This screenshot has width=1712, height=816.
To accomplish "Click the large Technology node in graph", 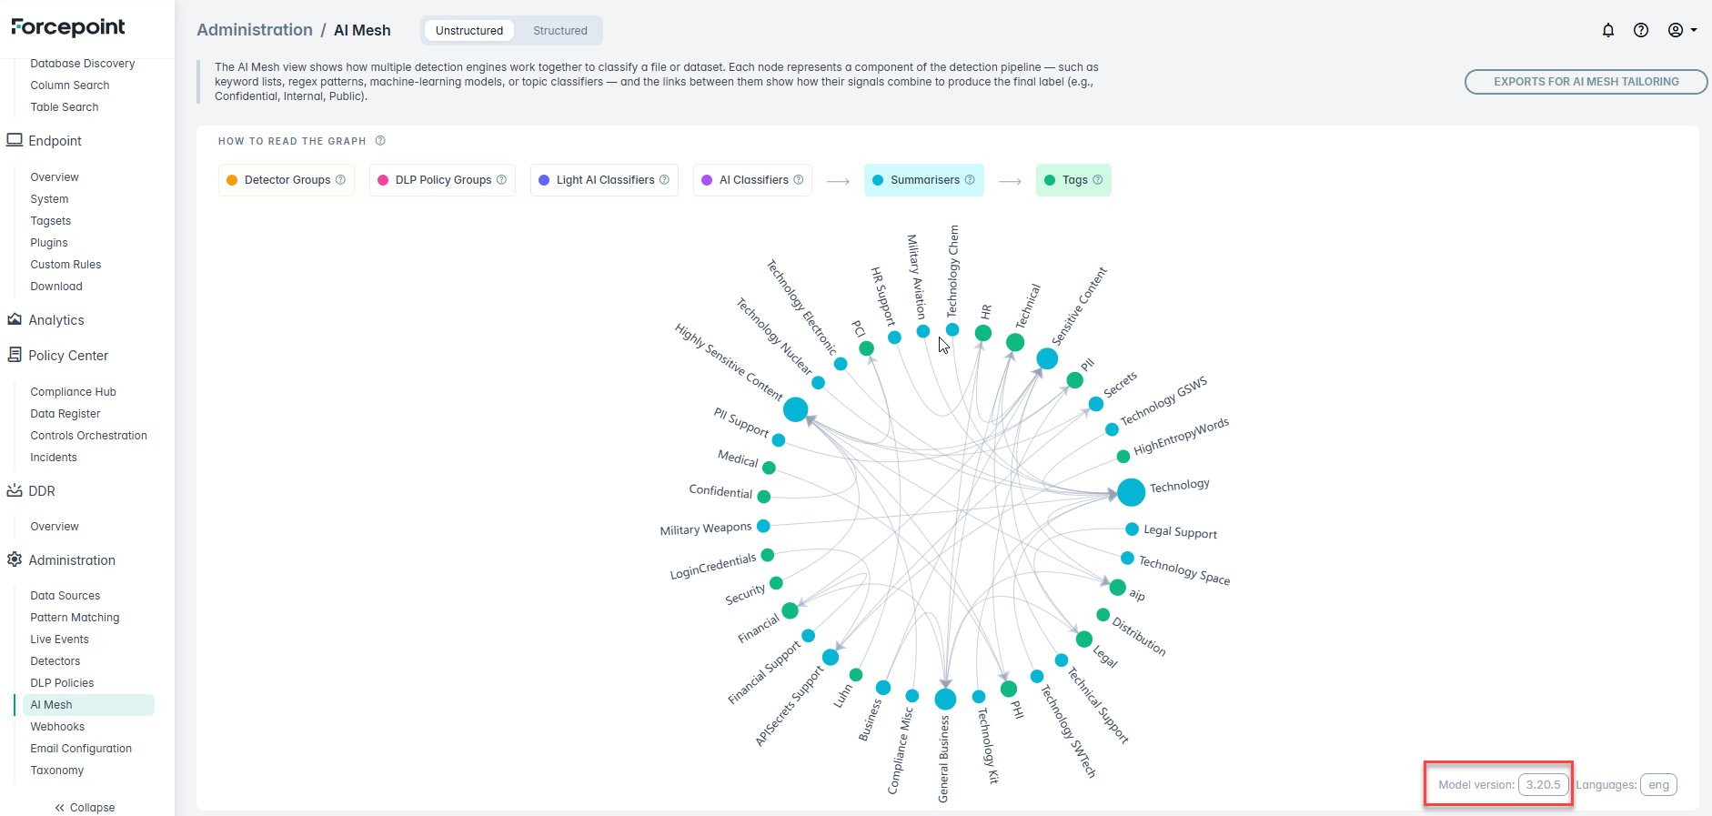I will 1131,492.
